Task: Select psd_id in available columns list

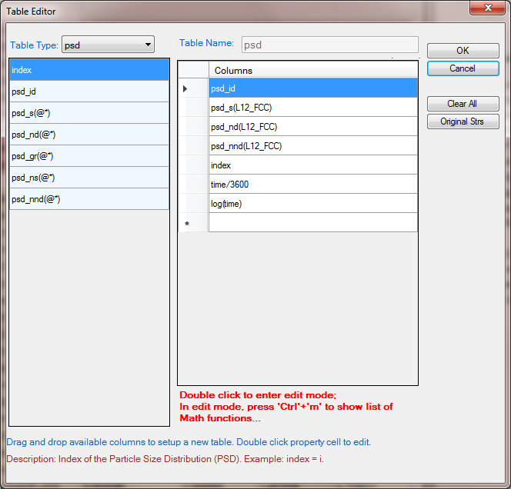Action: (89, 91)
